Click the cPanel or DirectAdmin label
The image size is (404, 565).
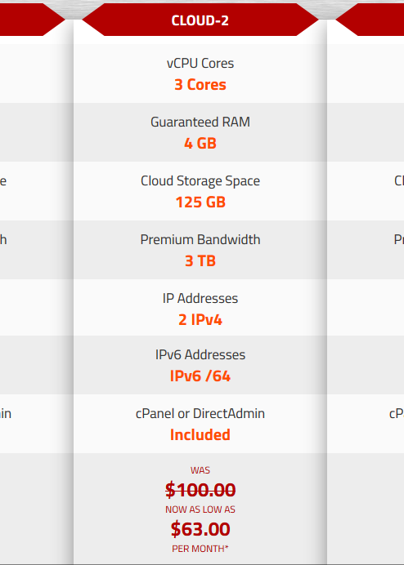[200, 414]
